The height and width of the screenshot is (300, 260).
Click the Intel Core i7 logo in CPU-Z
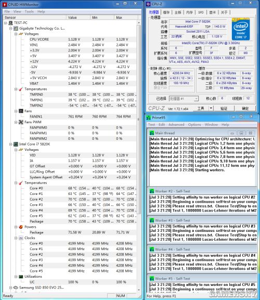pyautogui.click(x=240, y=29)
